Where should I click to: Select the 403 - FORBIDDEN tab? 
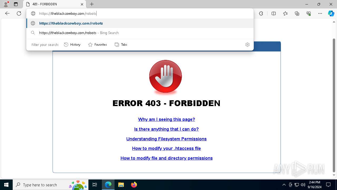(55, 4)
